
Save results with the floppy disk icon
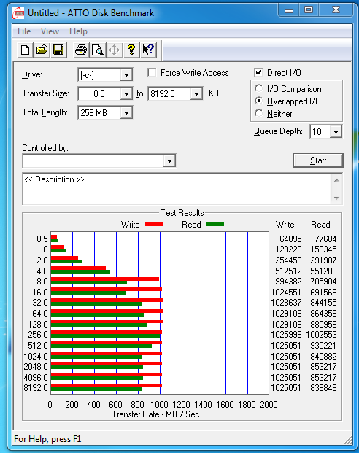point(58,50)
